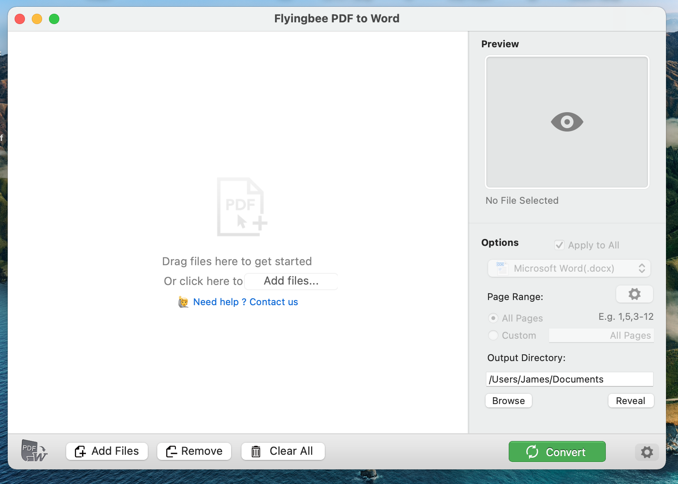The width and height of the screenshot is (678, 484).
Task: Click the PDF to Word app logo icon
Action: [x=34, y=451]
